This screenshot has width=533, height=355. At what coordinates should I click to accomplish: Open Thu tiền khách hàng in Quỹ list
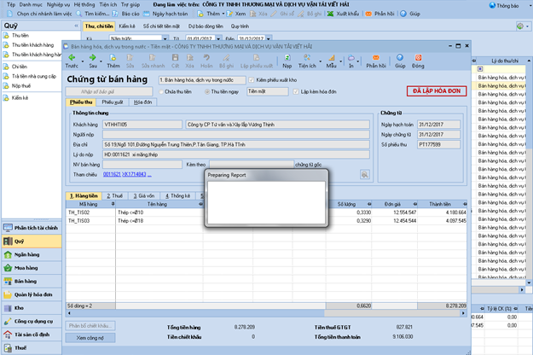click(x=33, y=45)
